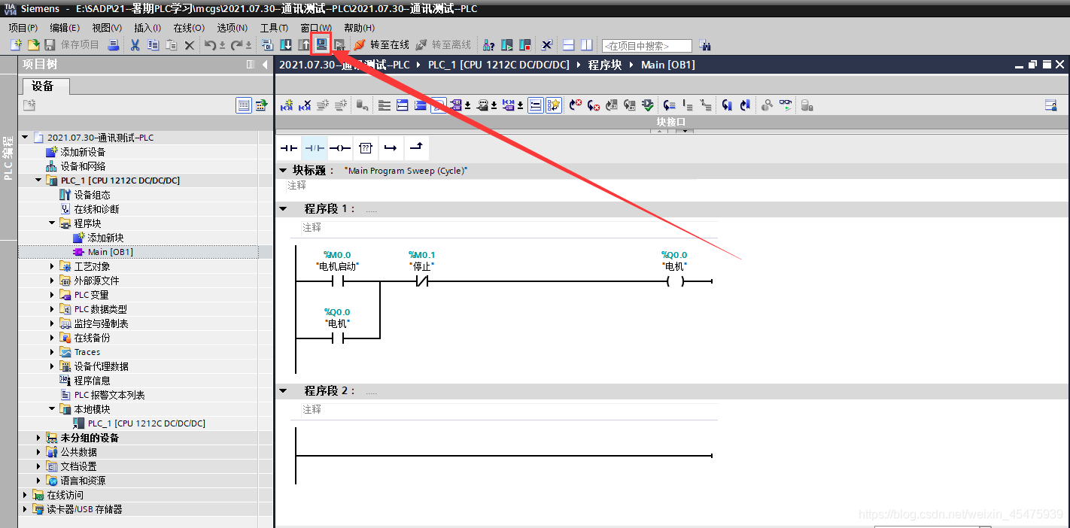
Task: Select Main [OB1] in project tree
Action: pos(110,252)
